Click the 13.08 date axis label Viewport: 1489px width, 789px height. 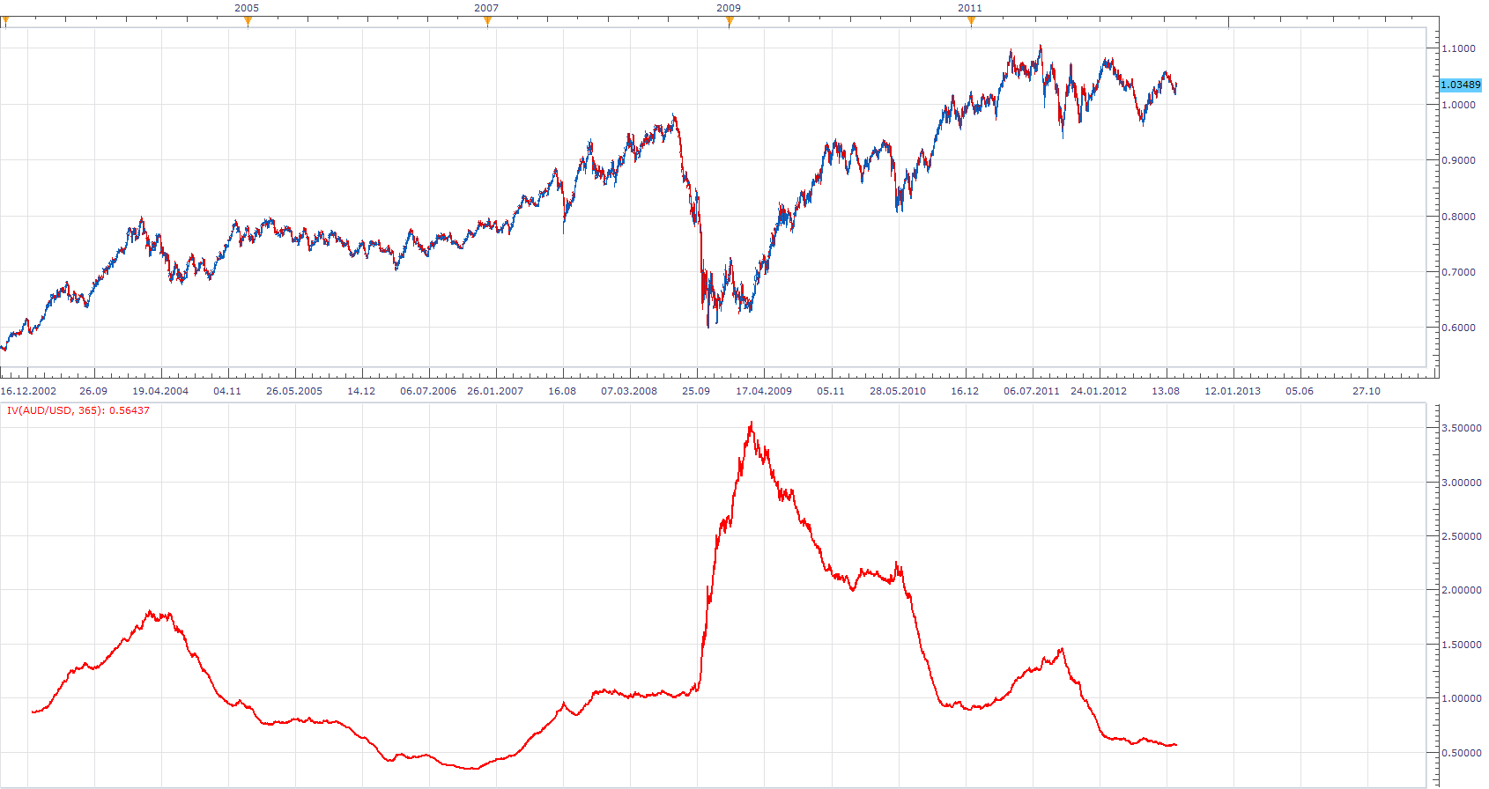(1166, 391)
